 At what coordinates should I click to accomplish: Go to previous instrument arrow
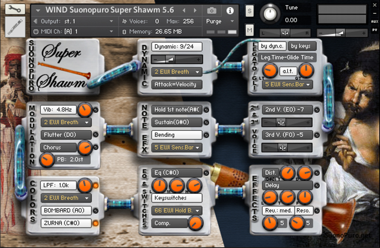click(184, 10)
